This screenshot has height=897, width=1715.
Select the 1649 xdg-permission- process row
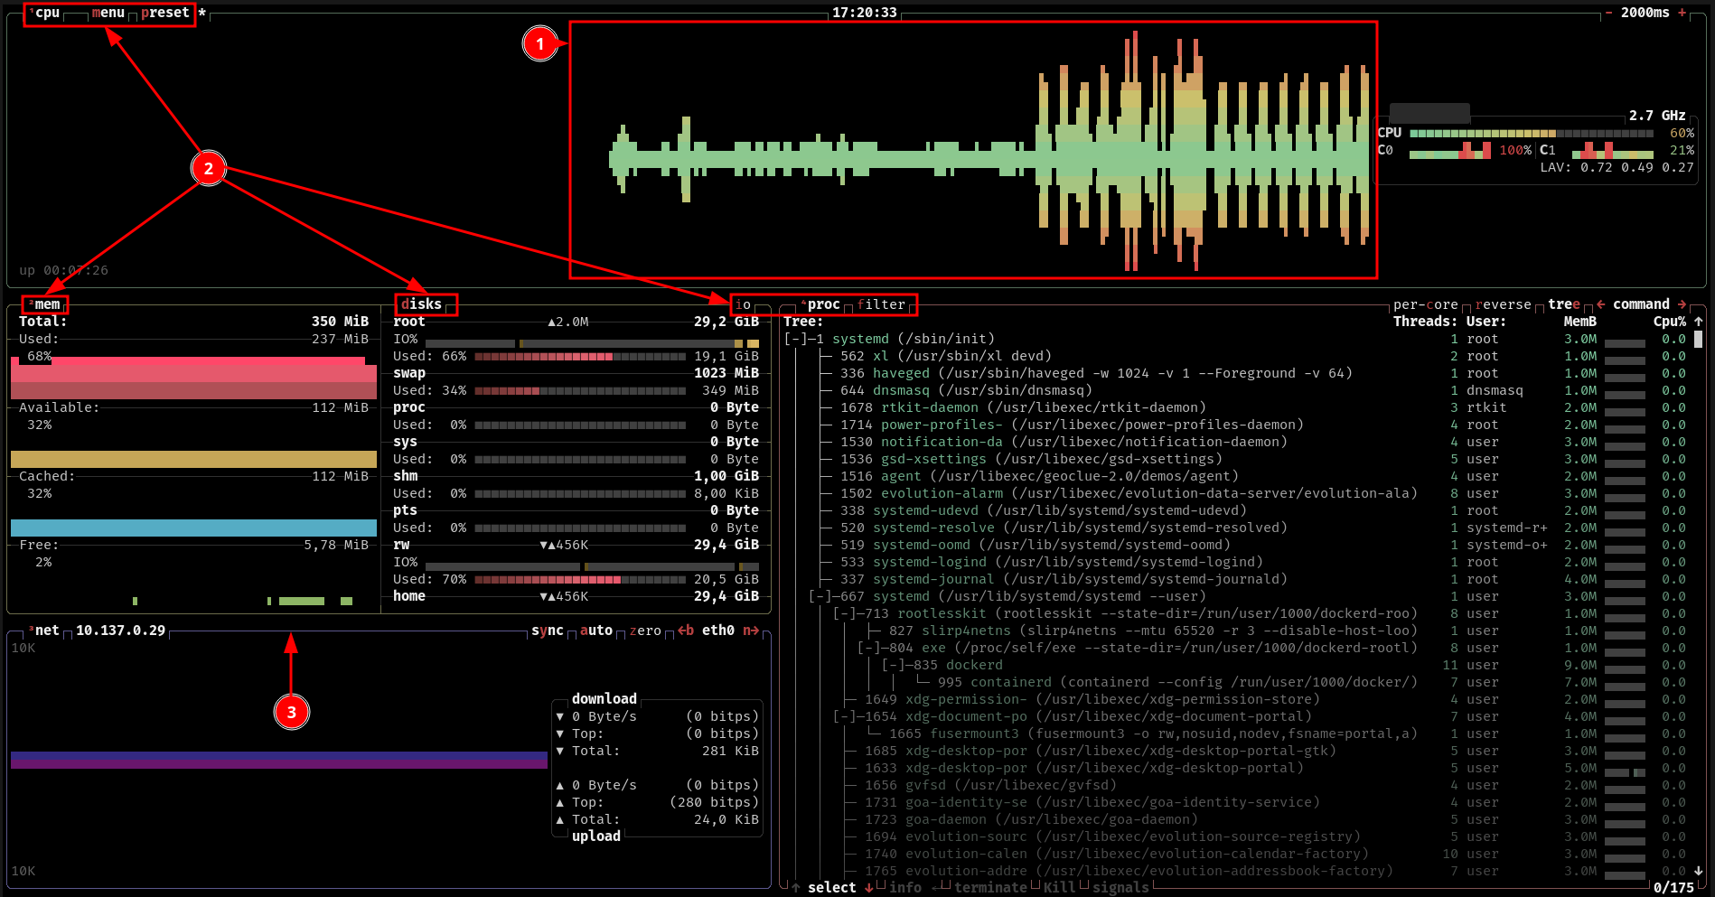tap(1236, 699)
